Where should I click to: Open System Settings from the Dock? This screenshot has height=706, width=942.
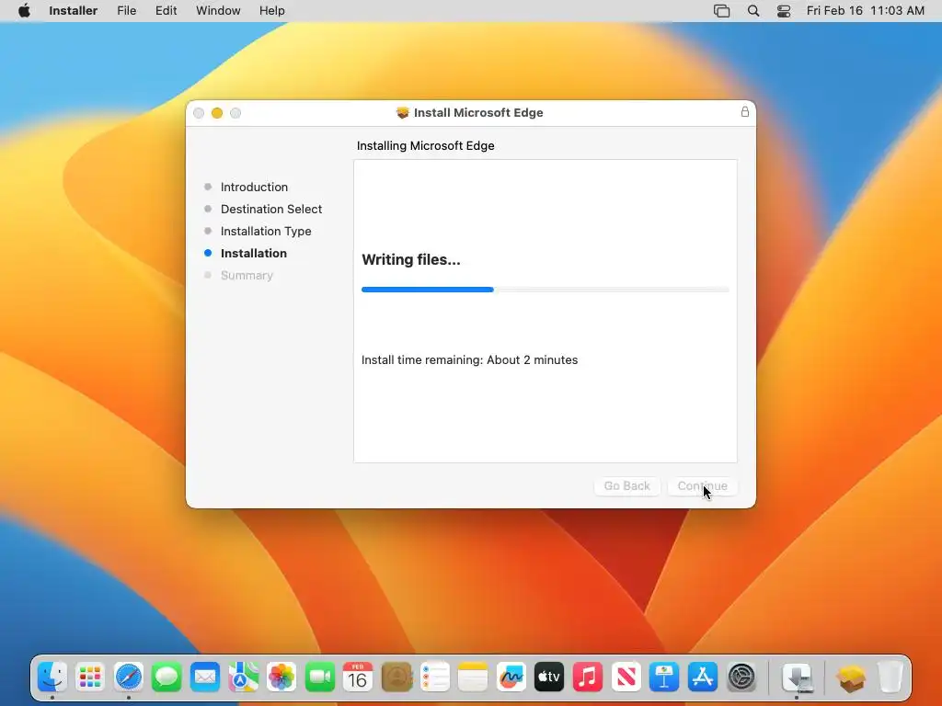[741, 678]
